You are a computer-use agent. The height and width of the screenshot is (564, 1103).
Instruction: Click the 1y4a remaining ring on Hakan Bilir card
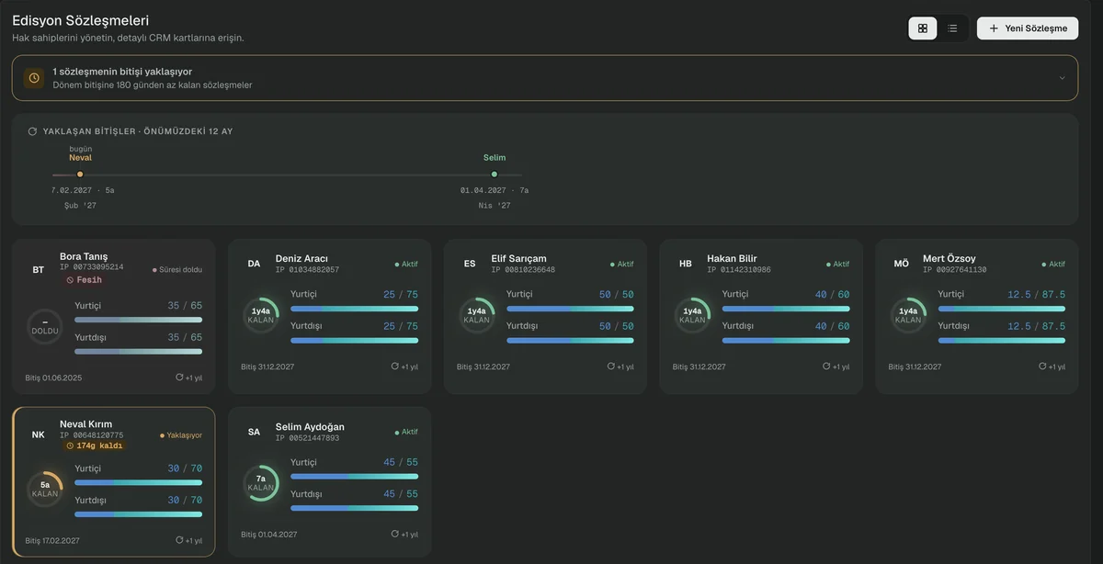click(x=692, y=315)
